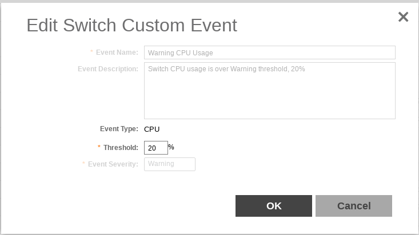The height and width of the screenshot is (235, 419).
Task: Close the Edit Switch Custom Event dialog
Action: 403,17
